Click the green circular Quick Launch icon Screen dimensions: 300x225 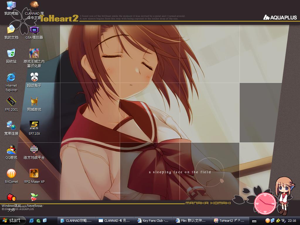[x=38, y=221]
